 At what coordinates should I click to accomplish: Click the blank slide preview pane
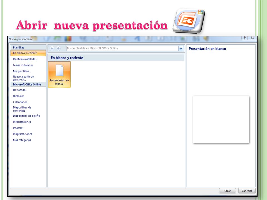(x=221, y=120)
